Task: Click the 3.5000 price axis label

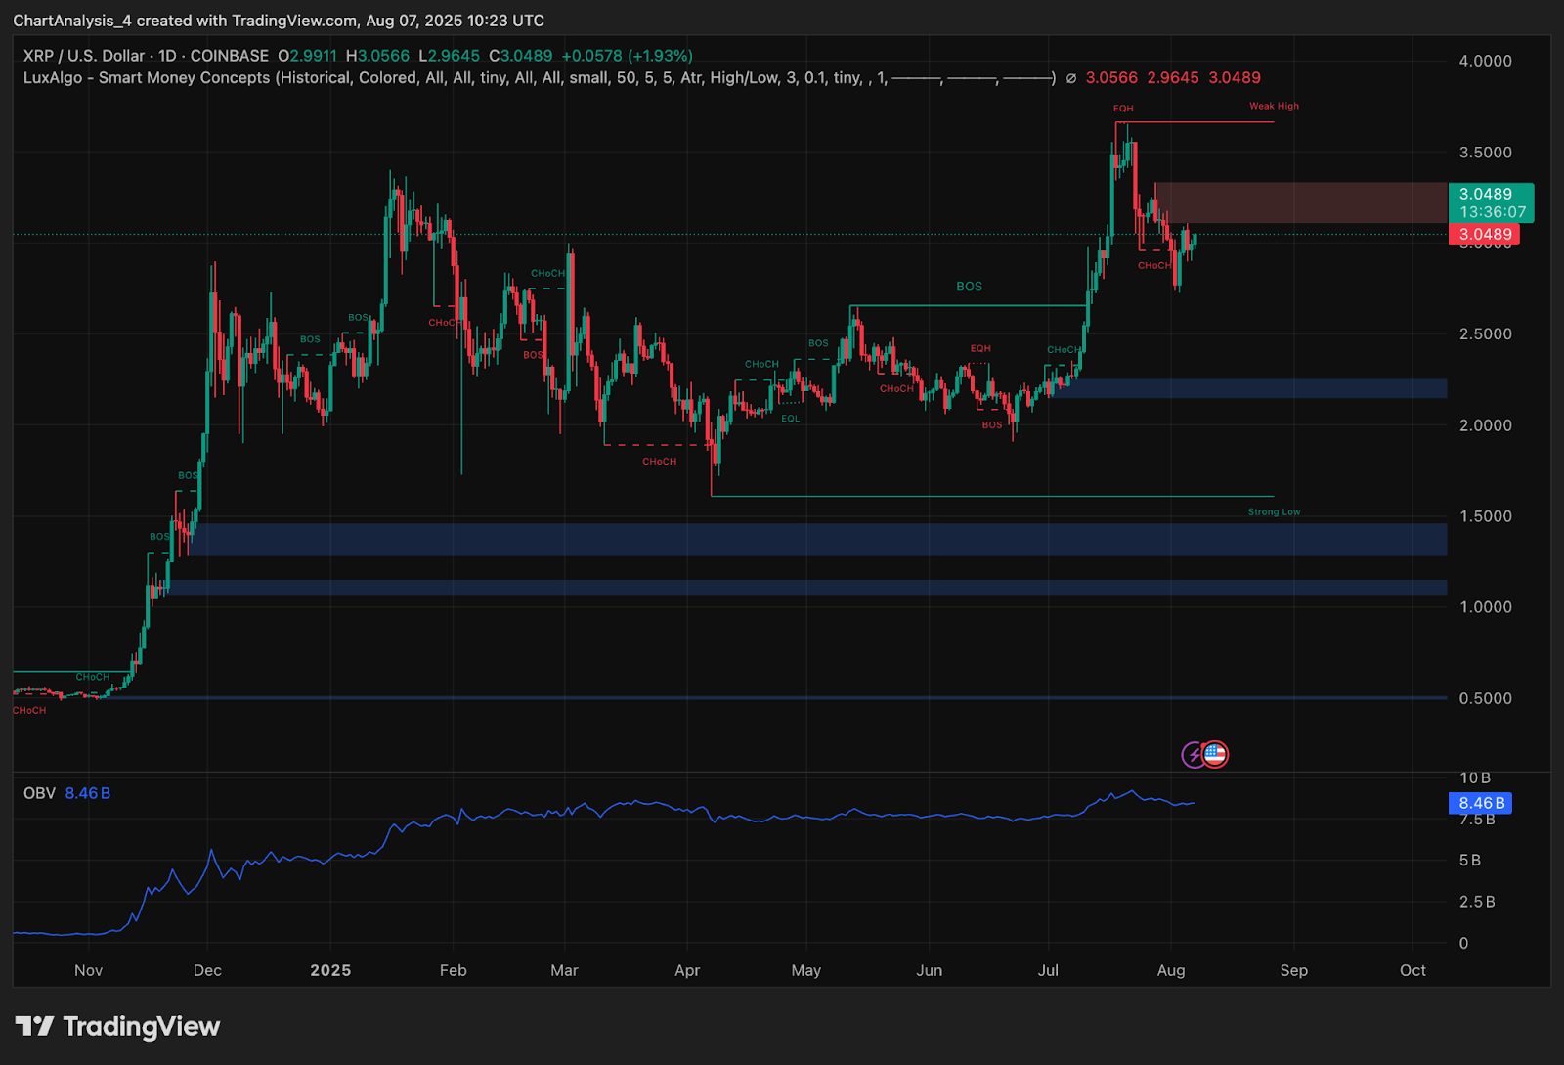Action: tap(1486, 153)
